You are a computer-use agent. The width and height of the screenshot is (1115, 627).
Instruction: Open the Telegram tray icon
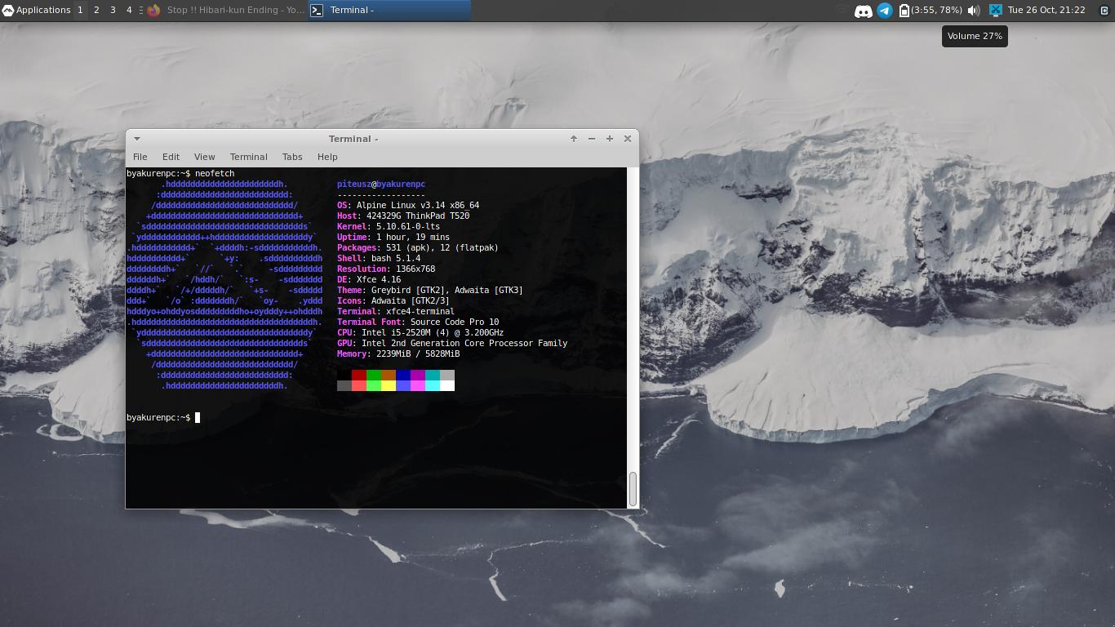[884, 11]
